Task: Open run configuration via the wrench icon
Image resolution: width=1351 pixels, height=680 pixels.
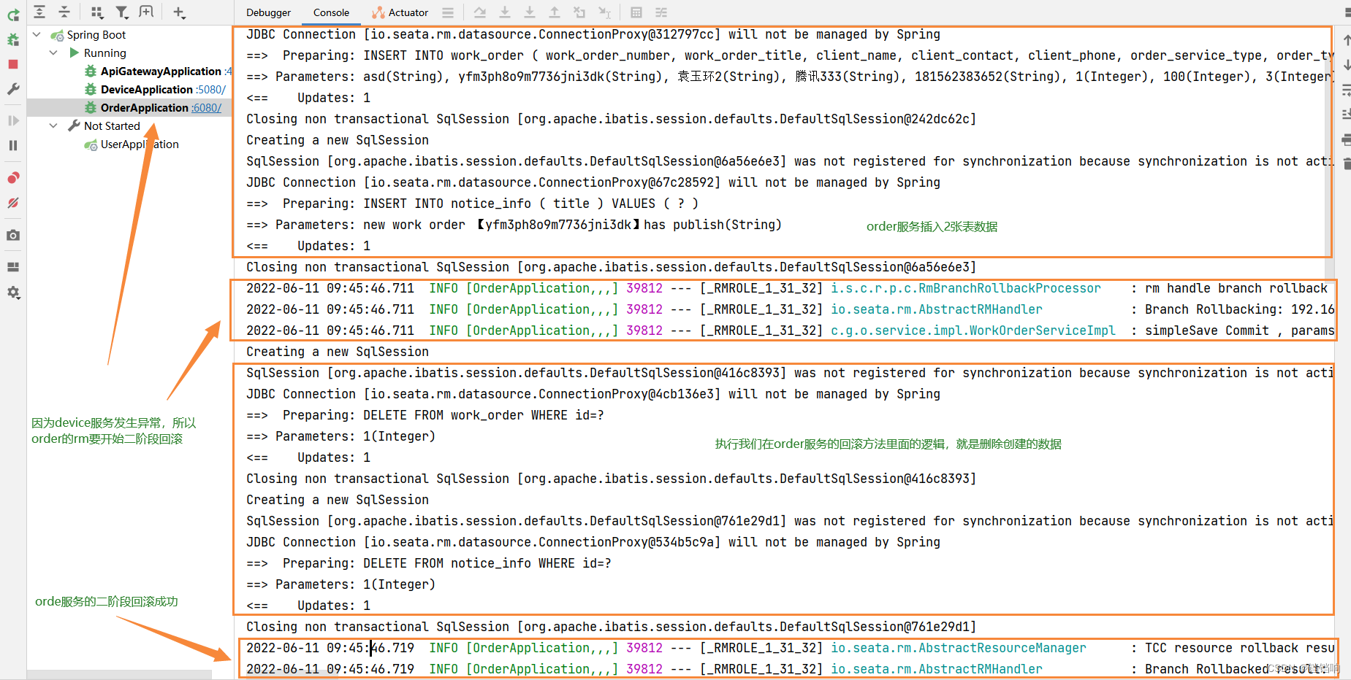Action: (13, 89)
